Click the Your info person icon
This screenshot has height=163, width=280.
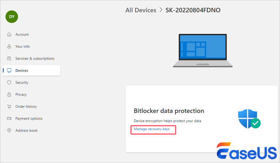(9, 47)
